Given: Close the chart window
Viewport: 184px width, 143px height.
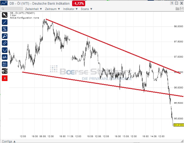Looking at the screenshot, I should [182, 3].
